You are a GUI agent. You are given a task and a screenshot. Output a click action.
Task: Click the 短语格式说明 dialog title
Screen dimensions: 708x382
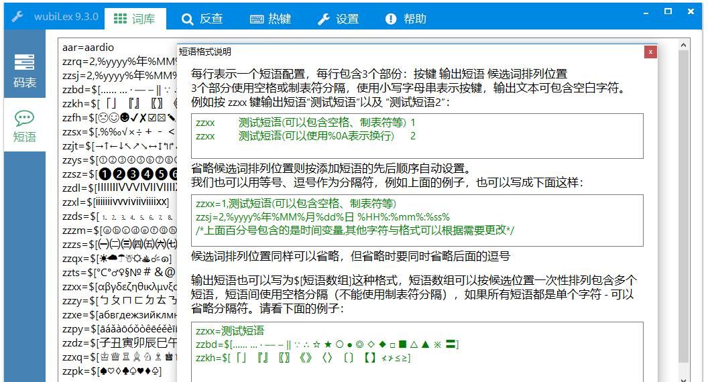coord(205,52)
